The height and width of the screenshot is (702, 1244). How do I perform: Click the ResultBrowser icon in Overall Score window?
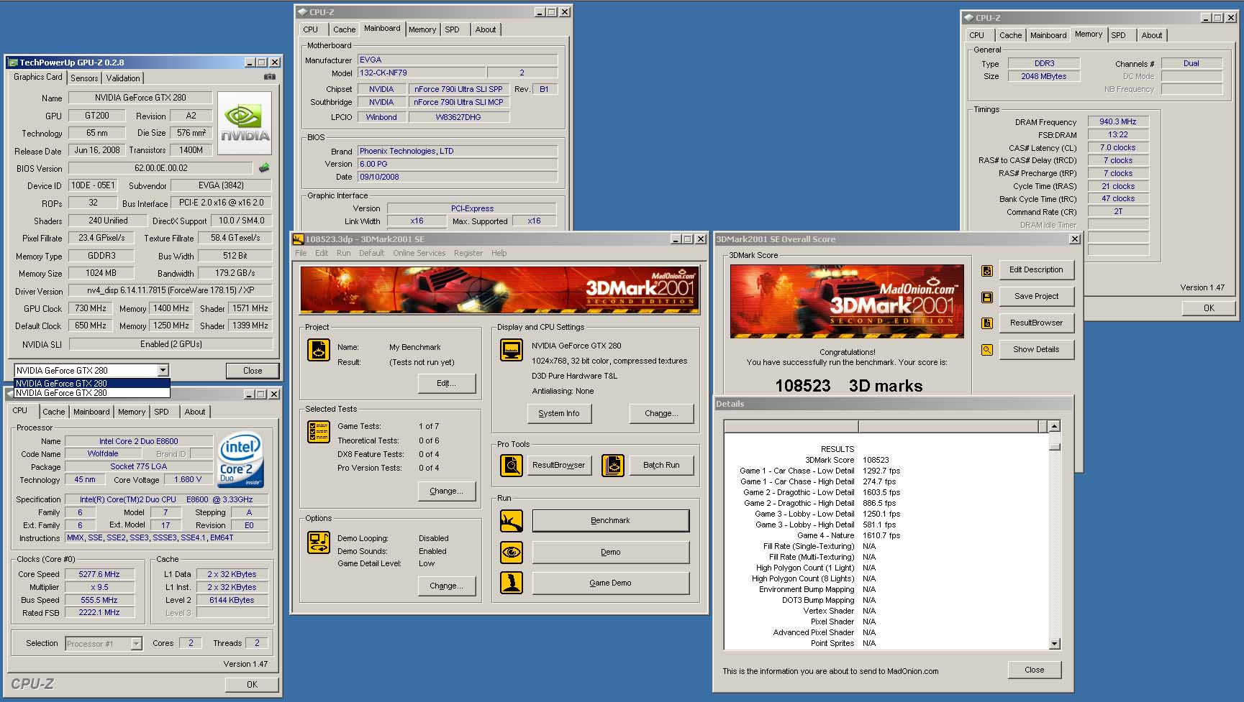tap(986, 323)
